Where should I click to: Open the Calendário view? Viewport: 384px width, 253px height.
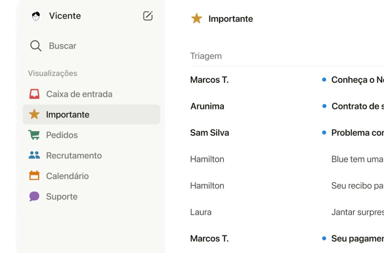coord(67,176)
